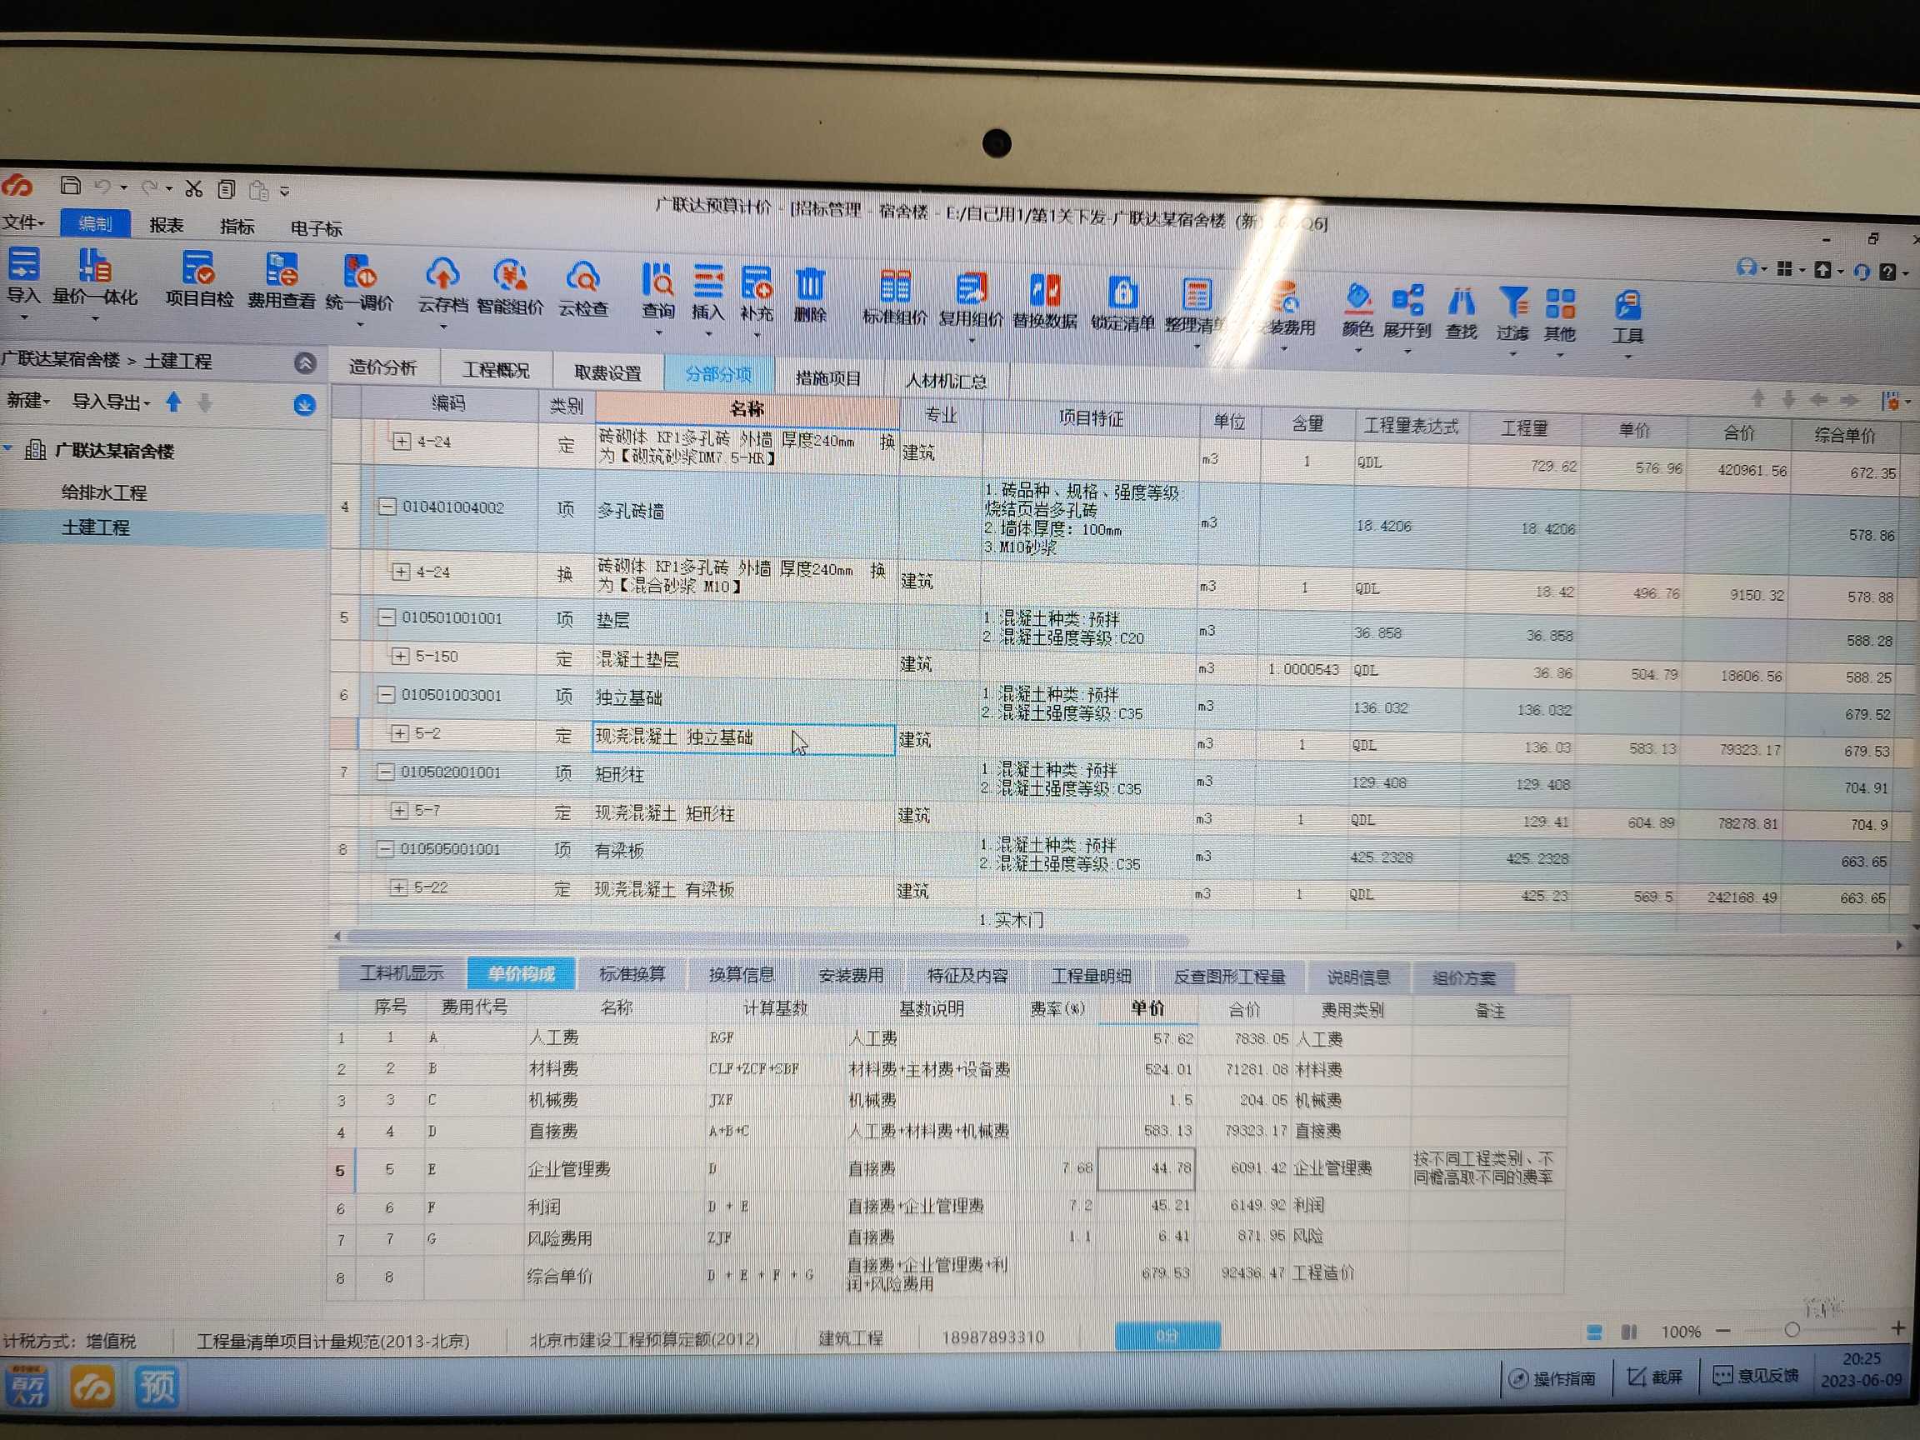This screenshot has width=1920, height=1440.
Task: Select 给排水工程 in project tree
Action: click(104, 492)
